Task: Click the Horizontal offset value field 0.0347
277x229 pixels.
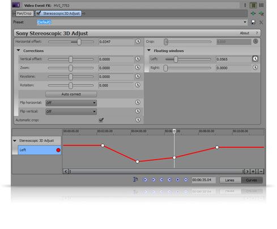Action: click(116, 42)
